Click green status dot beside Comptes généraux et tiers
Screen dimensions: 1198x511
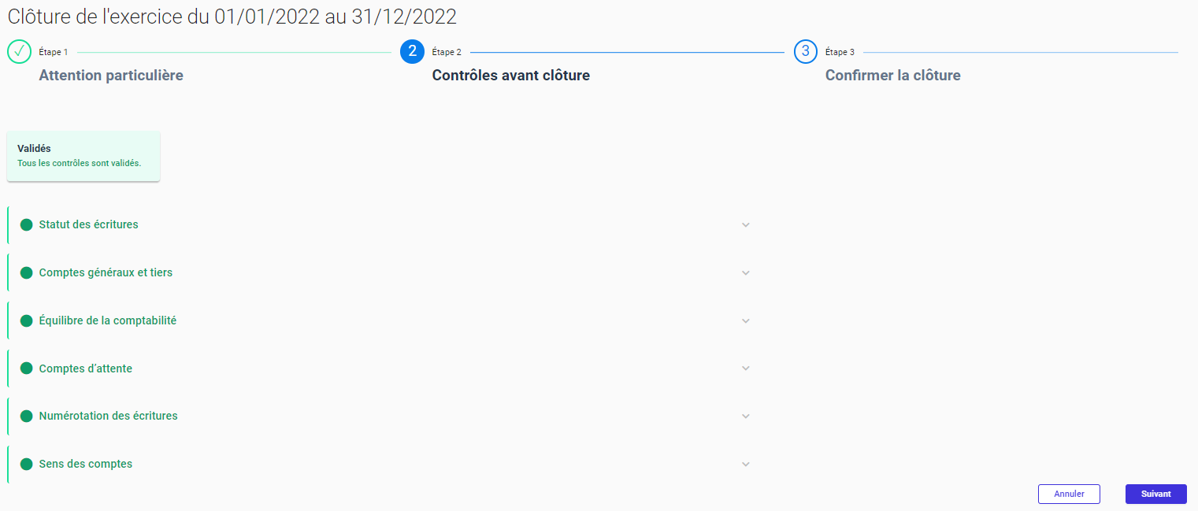coord(26,273)
